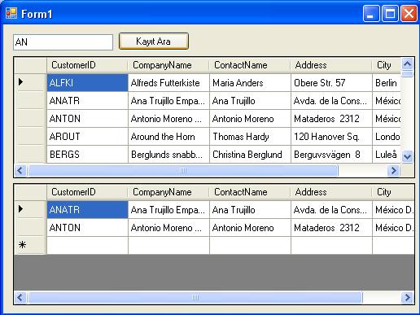Click the Maria Anders cell
This screenshot has width=420, height=315.
[250, 82]
